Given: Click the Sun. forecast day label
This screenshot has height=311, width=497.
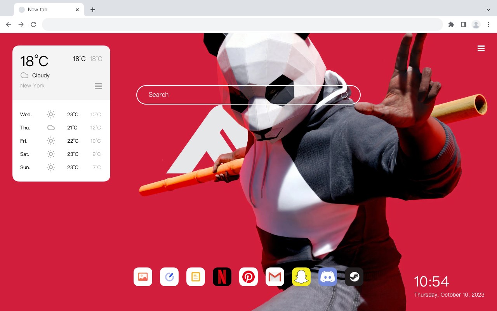Looking at the screenshot, I should (25, 167).
